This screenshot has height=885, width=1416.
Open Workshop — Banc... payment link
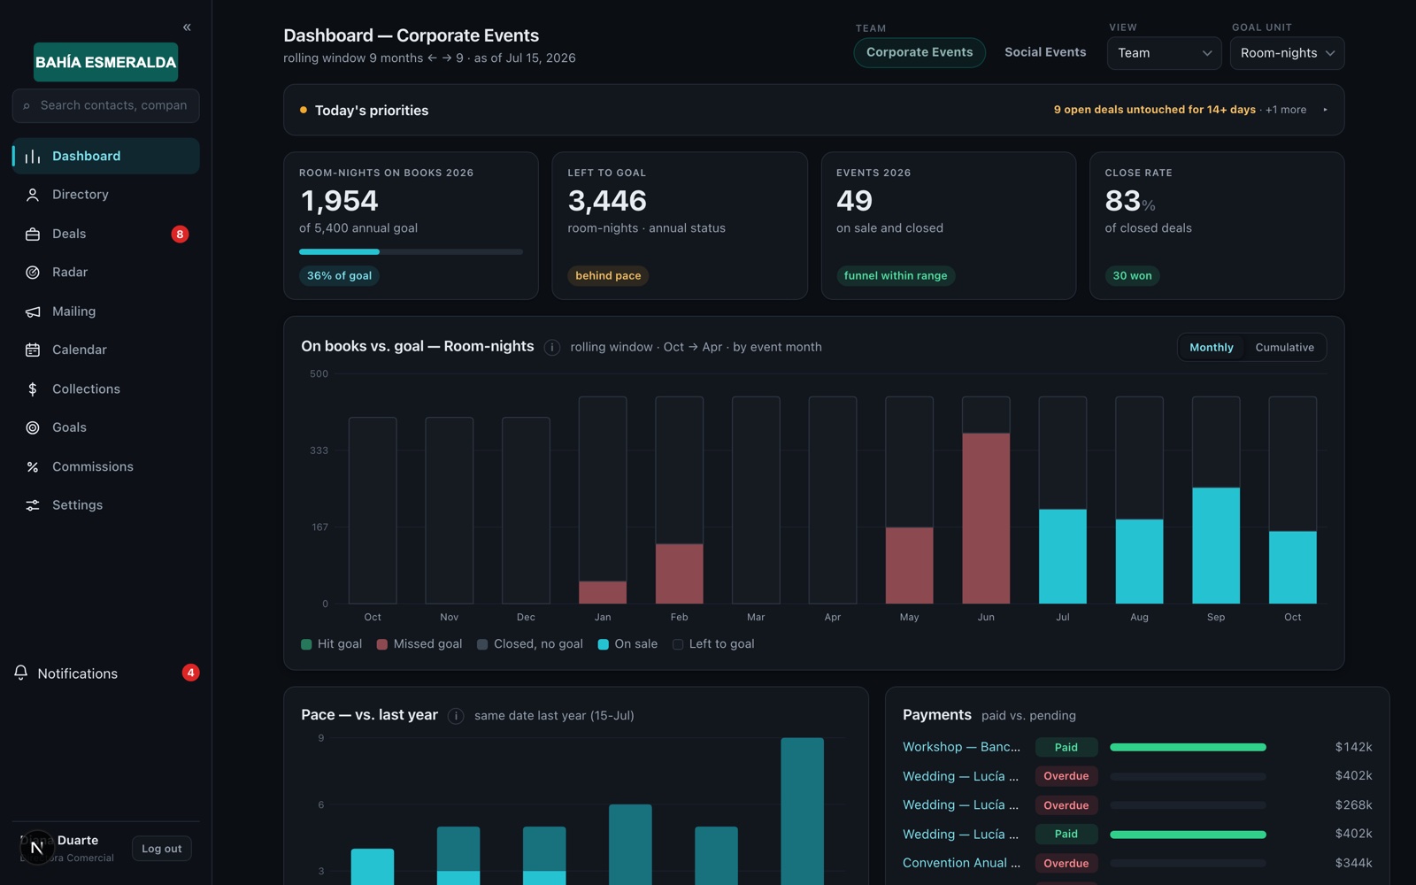961,747
